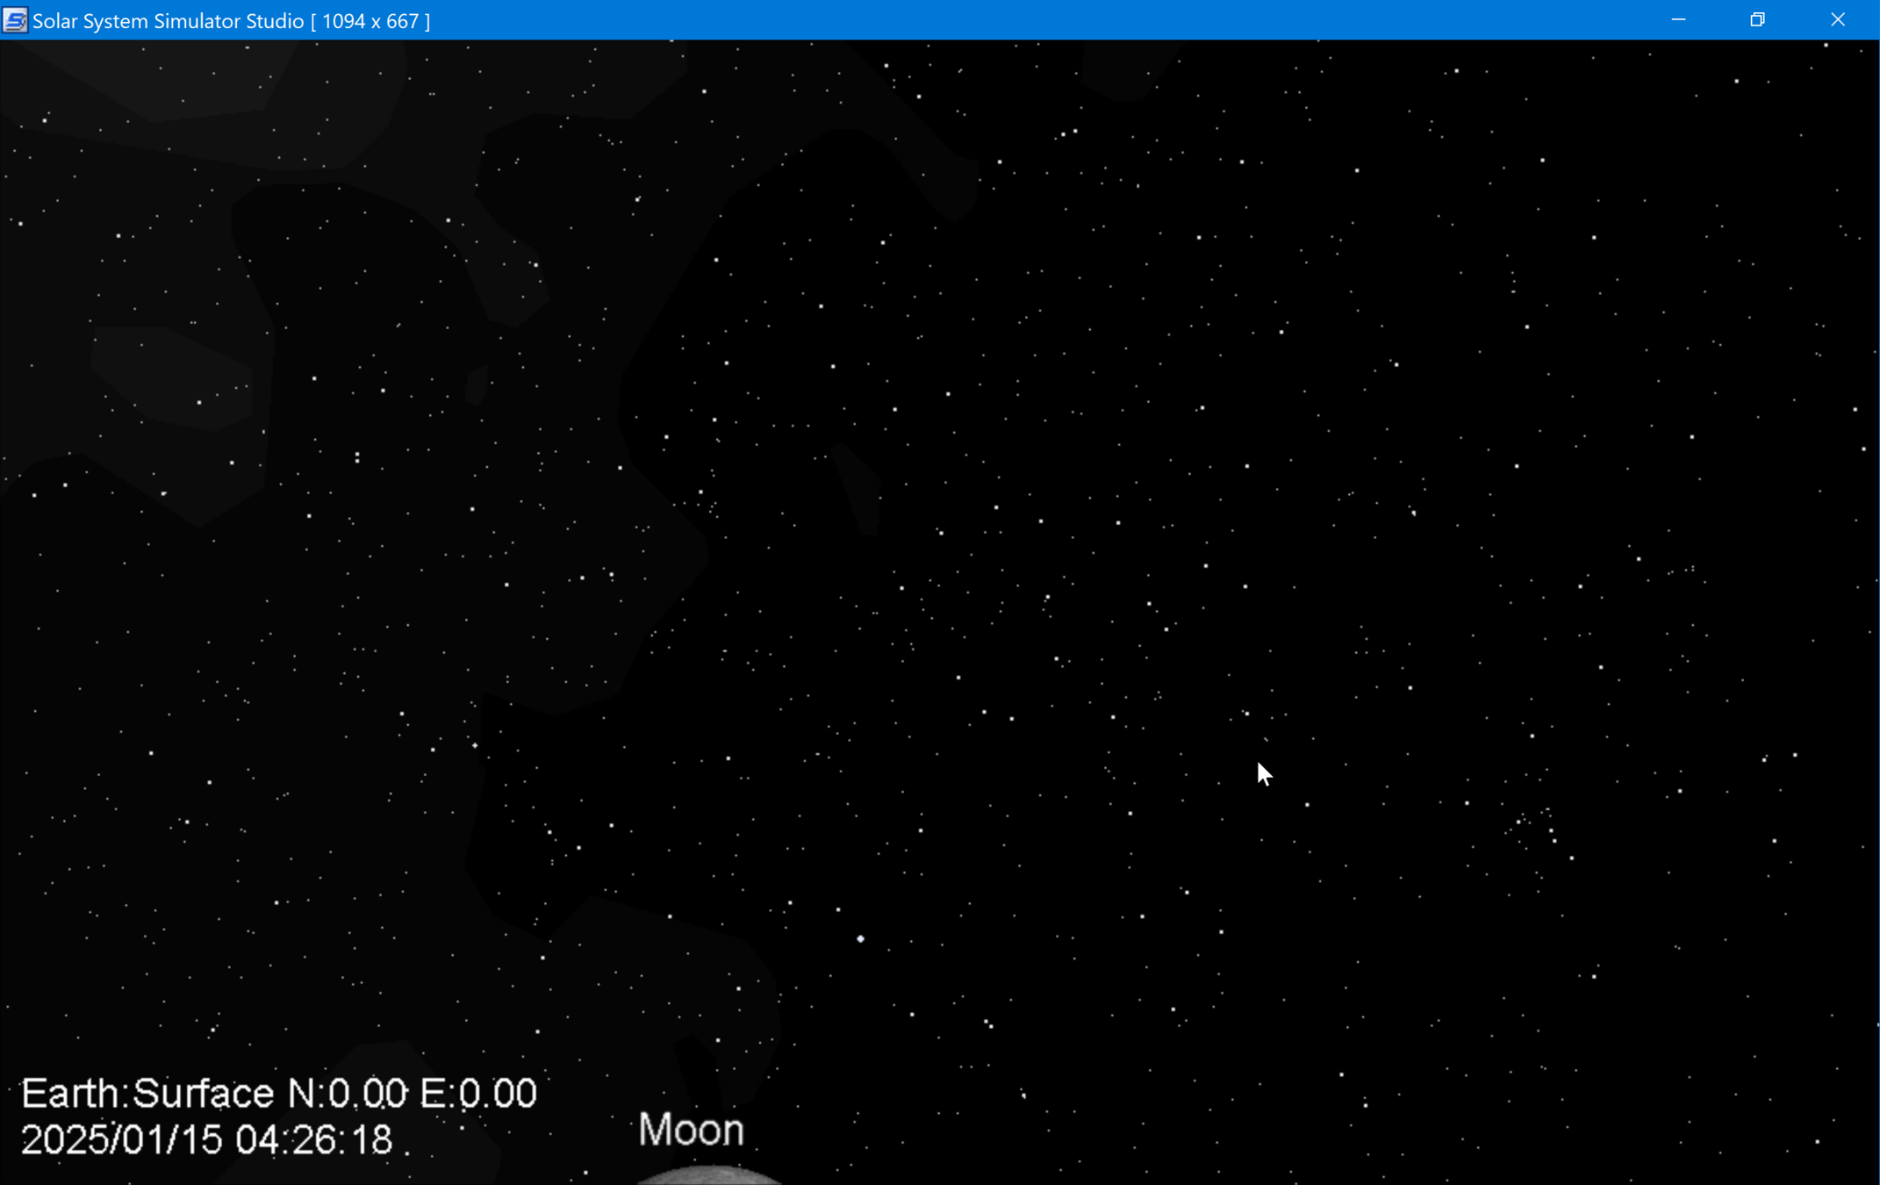Click the brightest star below center
Image resolution: width=1880 pixels, height=1185 pixels.
860,939
